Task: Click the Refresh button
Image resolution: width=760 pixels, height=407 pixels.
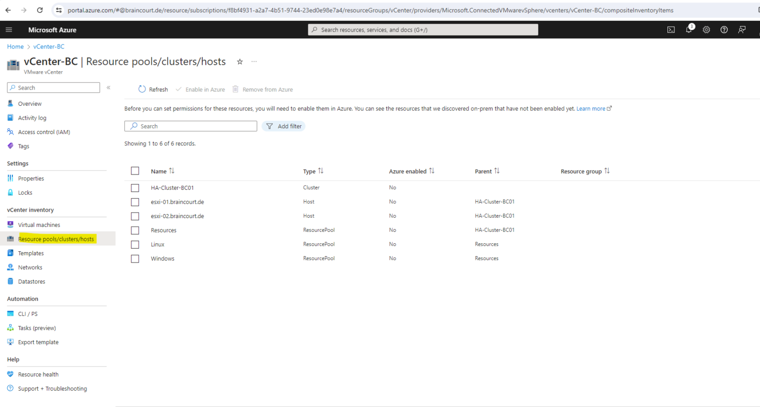Action: pos(153,89)
